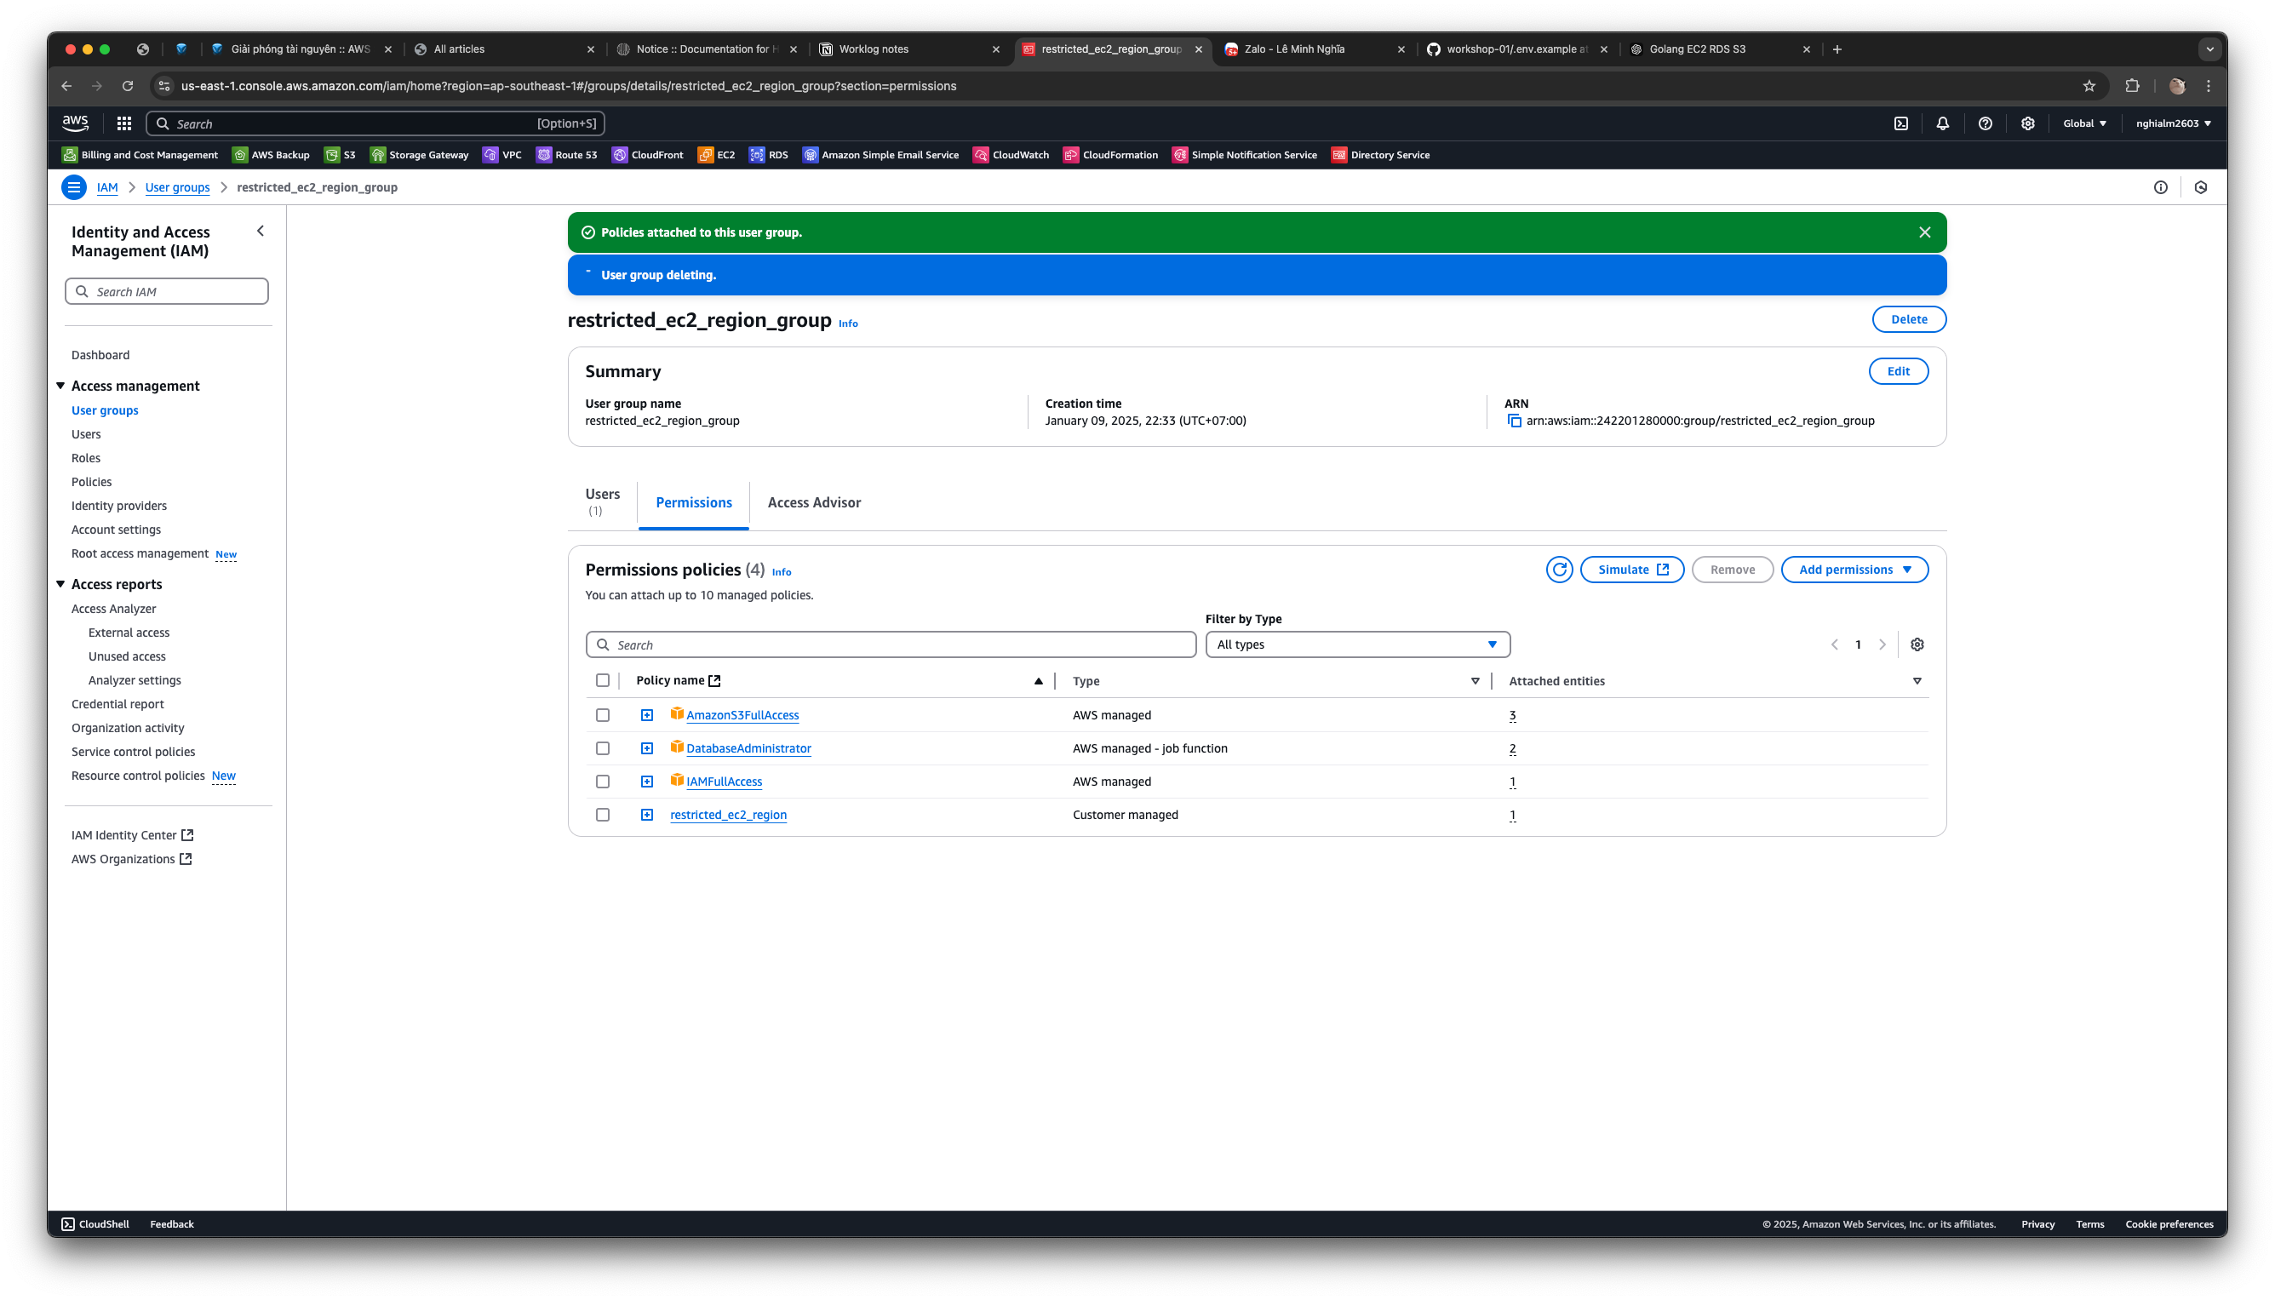
Task: Toggle the side navigation hamburger menu
Action: (x=74, y=186)
